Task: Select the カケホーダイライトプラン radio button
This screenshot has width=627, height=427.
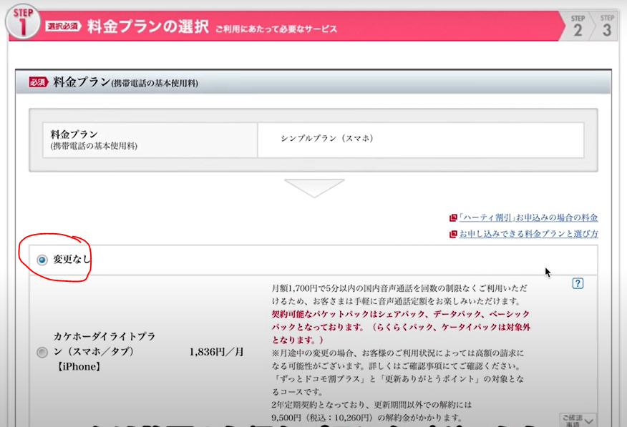Action: tap(42, 352)
